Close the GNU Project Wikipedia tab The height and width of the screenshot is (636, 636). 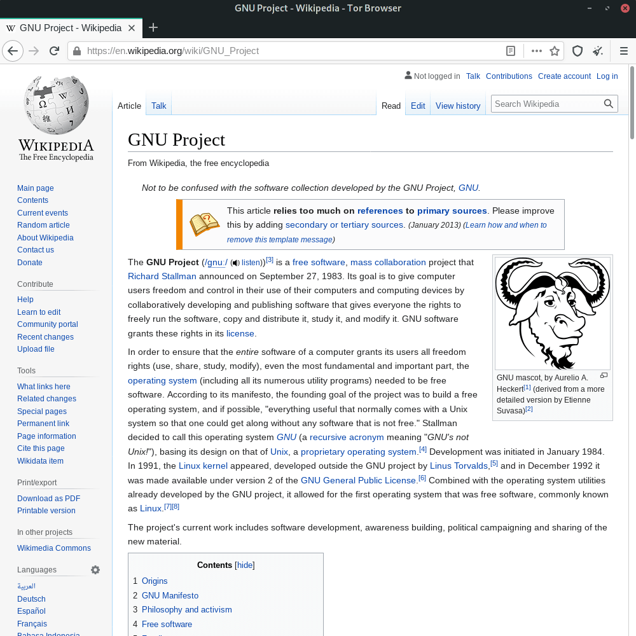tap(132, 28)
